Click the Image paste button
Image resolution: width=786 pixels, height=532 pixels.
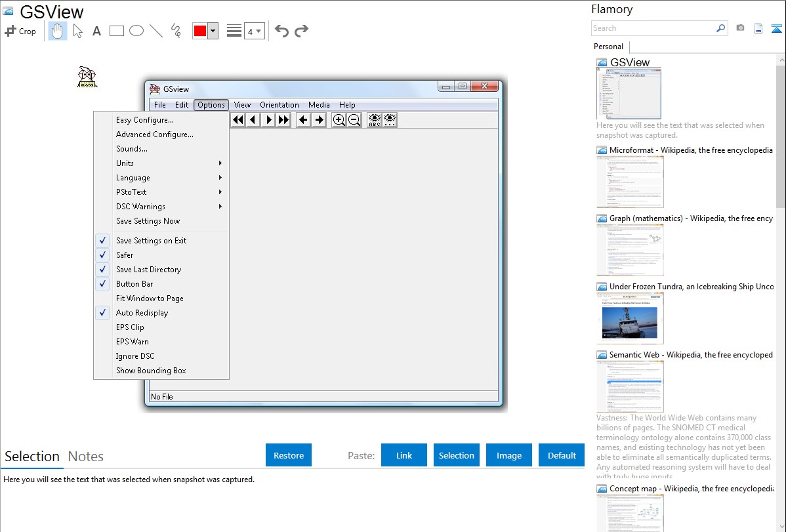(508, 455)
